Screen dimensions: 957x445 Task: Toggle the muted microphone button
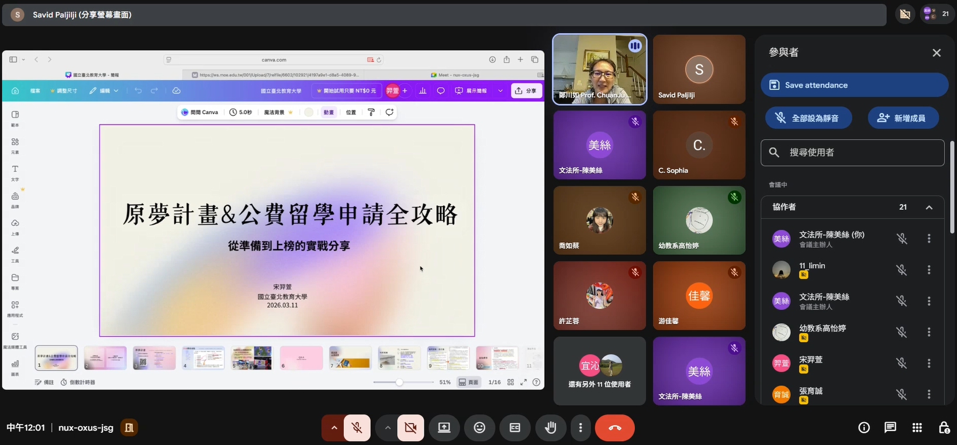click(x=357, y=428)
